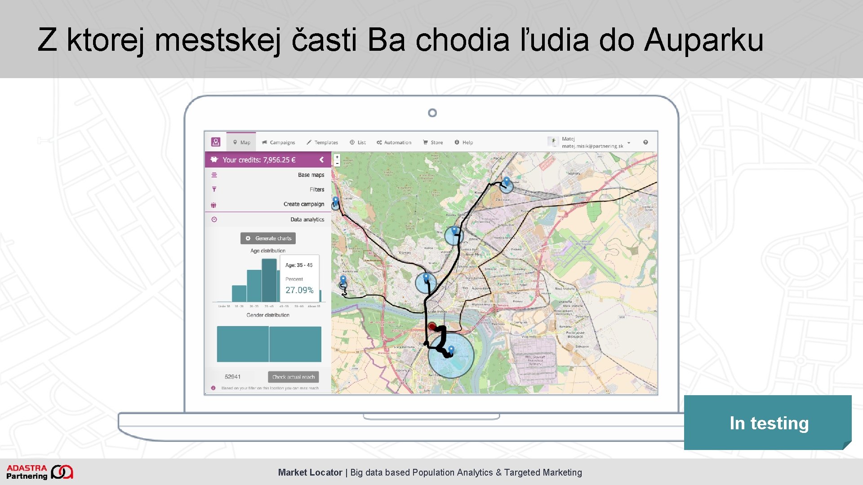This screenshot has height=485, width=863.
Task: Click the Base maps icon
Action: pos(214,174)
